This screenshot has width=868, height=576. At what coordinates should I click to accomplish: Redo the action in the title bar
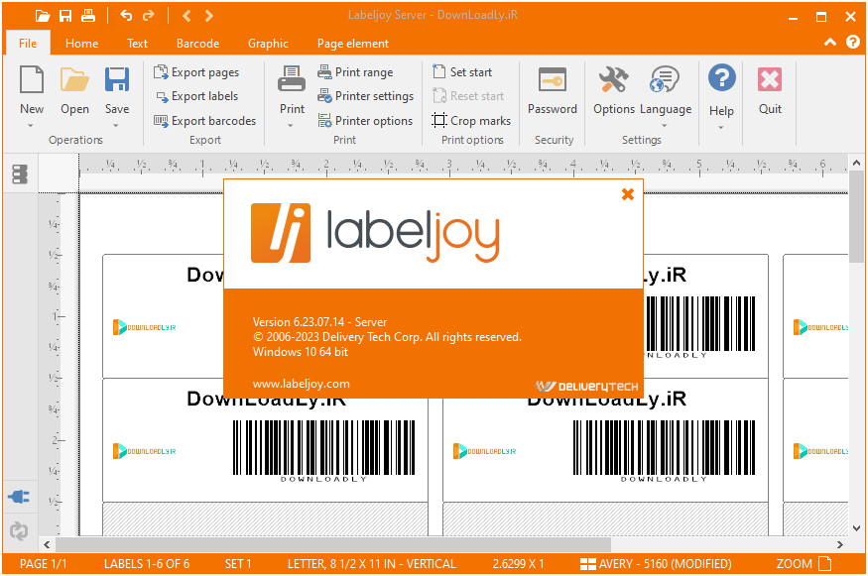coord(149,16)
